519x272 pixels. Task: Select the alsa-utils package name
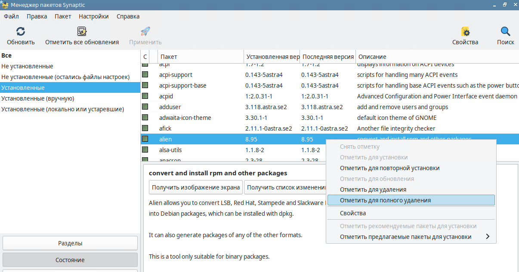coord(171,150)
